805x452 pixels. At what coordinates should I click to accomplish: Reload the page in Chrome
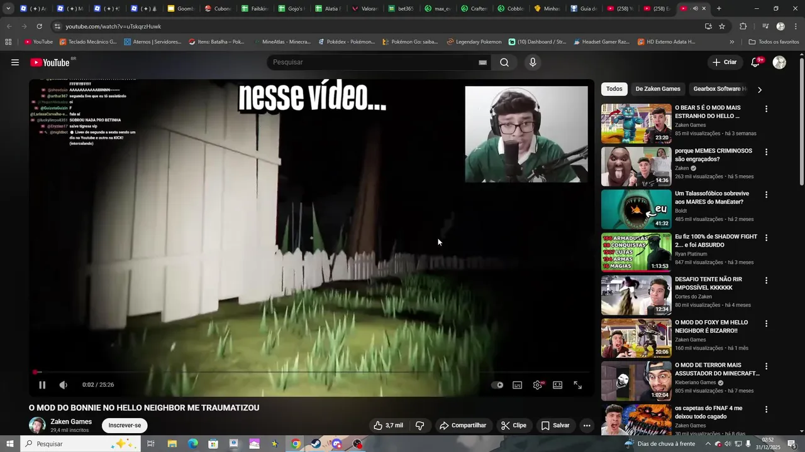(39, 26)
